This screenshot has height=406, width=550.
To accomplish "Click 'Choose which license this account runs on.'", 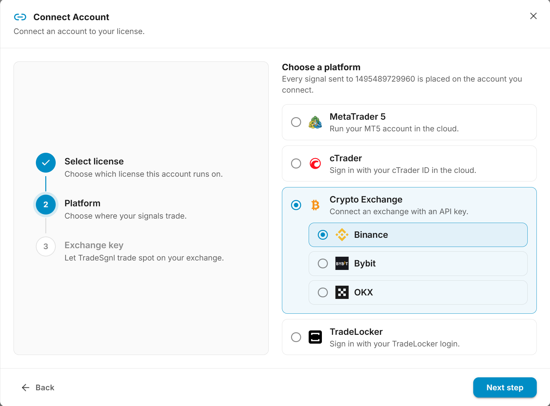I will tap(143, 174).
